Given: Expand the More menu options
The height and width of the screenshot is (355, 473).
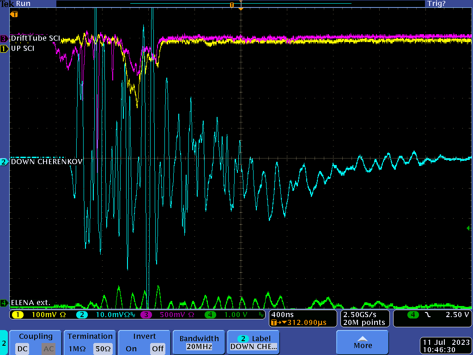Looking at the screenshot, I should 362,343.
